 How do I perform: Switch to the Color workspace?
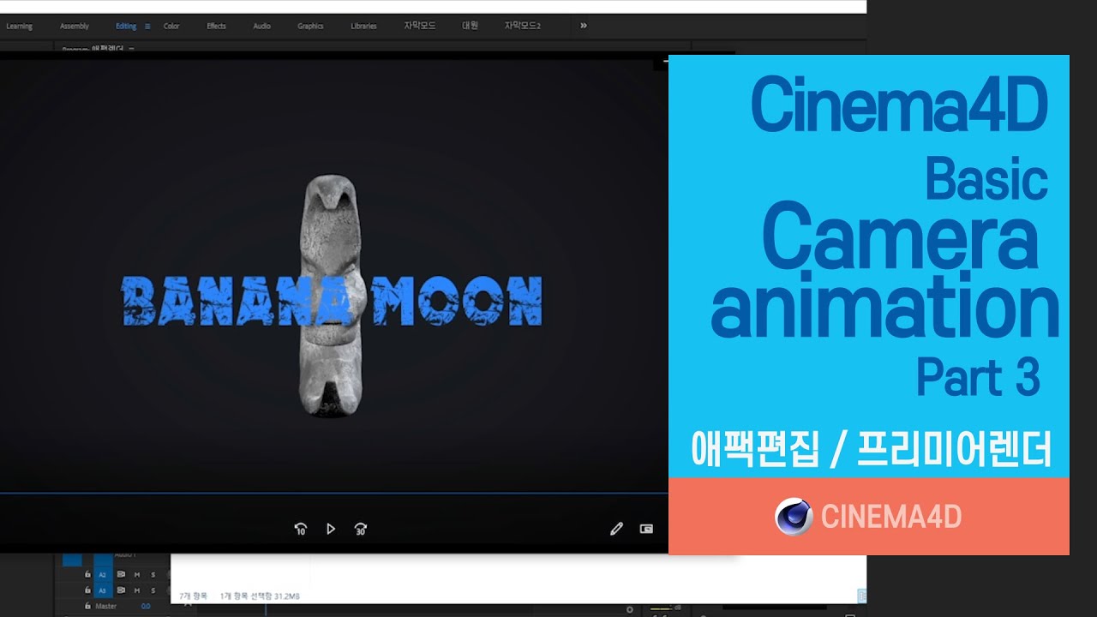171,27
